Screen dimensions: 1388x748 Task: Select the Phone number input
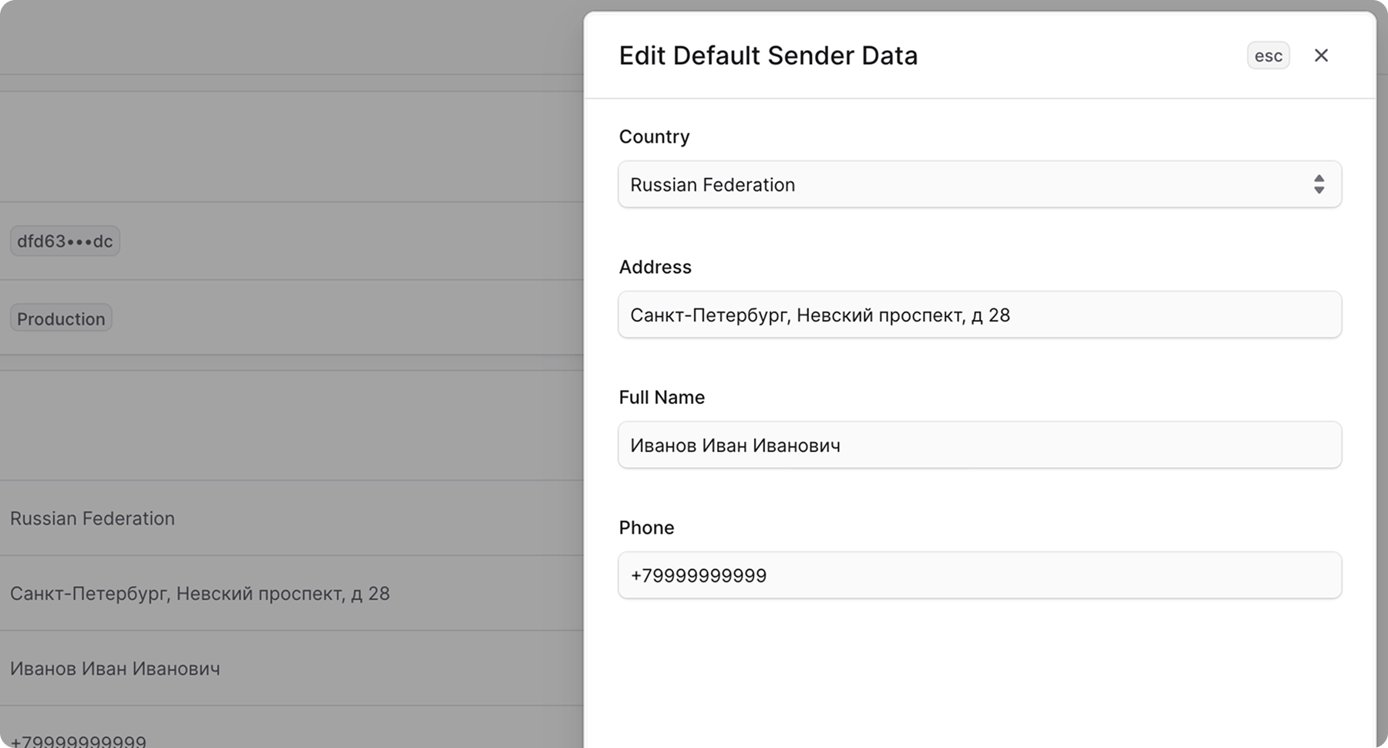979,575
